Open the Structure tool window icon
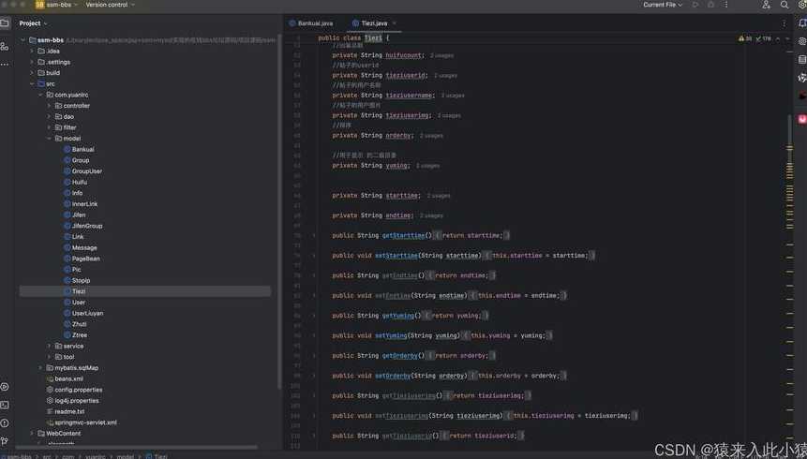The image size is (807, 459). pyautogui.click(x=4, y=46)
